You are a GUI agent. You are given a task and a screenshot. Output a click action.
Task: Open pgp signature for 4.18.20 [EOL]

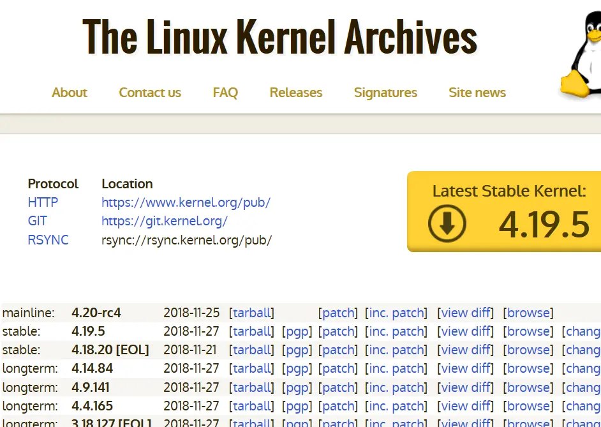coord(297,350)
